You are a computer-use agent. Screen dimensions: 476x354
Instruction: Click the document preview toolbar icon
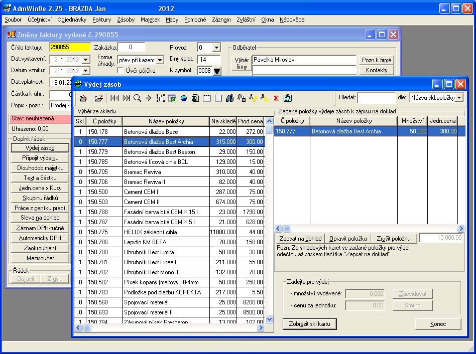pos(195,98)
